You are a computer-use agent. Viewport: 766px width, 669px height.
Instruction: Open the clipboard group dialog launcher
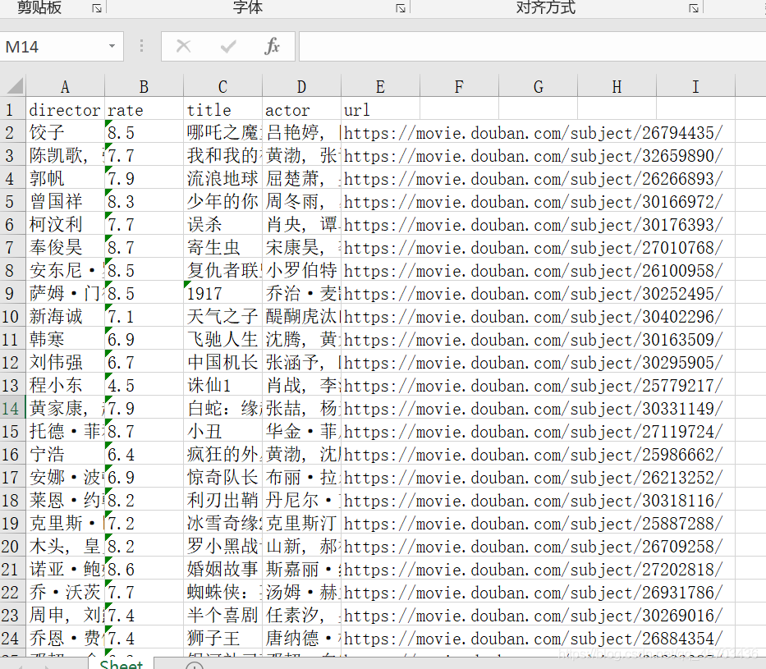(97, 8)
